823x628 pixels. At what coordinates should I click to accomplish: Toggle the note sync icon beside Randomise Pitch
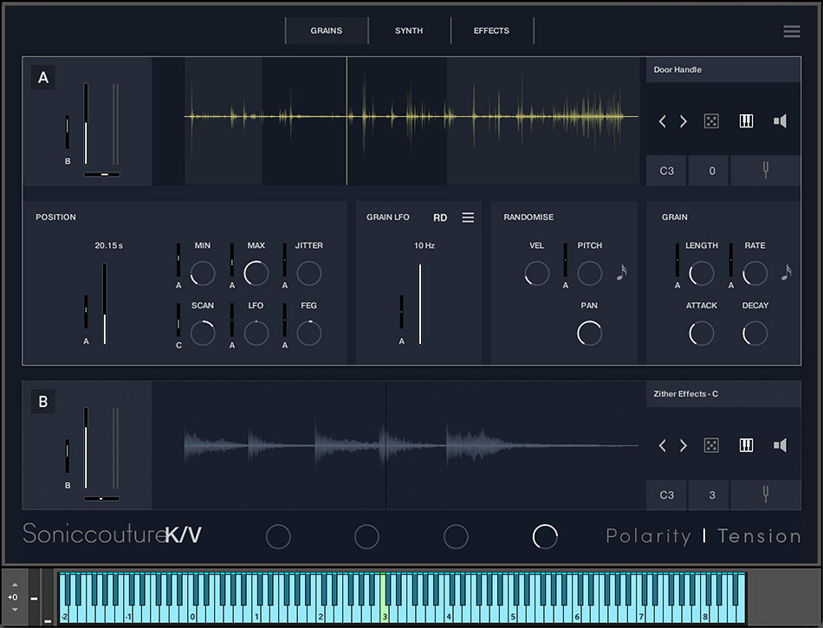(x=620, y=273)
